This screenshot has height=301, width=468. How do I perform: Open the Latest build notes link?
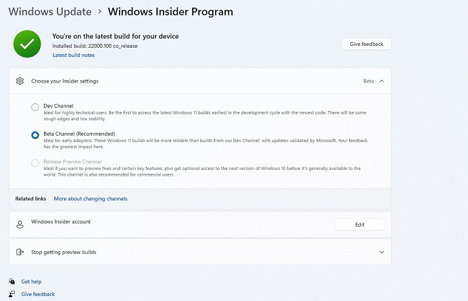[74, 55]
